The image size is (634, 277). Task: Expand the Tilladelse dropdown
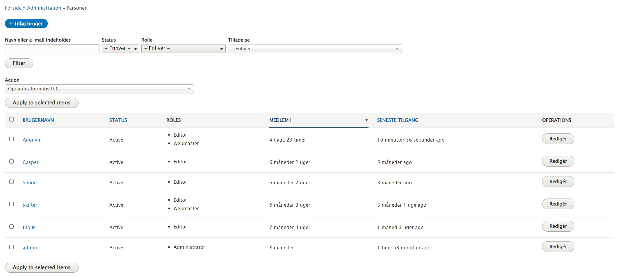click(315, 49)
